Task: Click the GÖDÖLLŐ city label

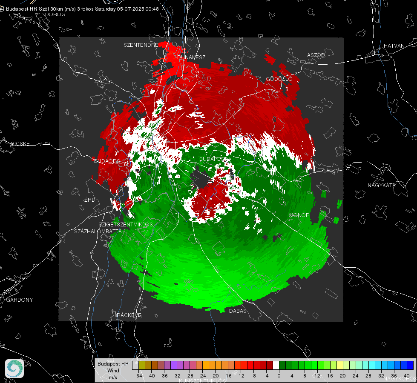Action: pos(279,79)
